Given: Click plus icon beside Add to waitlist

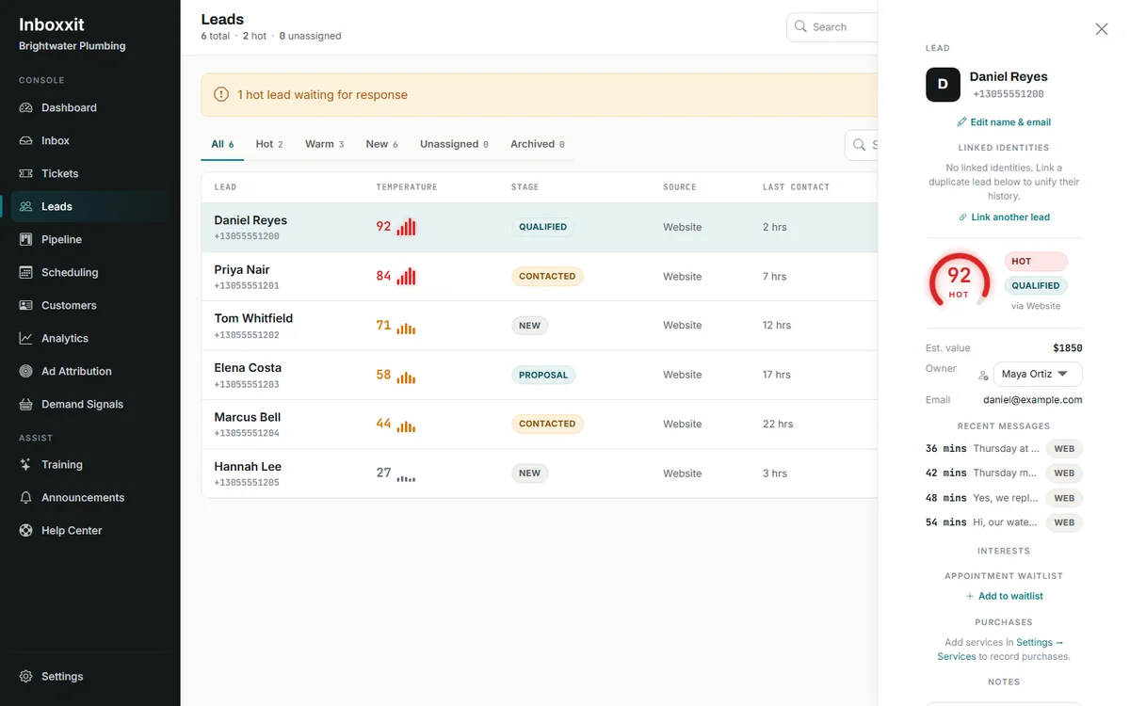Looking at the screenshot, I should click(x=970, y=597).
